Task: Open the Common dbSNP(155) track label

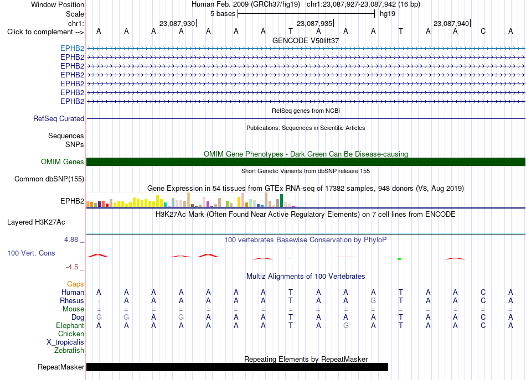Action: click(x=49, y=179)
